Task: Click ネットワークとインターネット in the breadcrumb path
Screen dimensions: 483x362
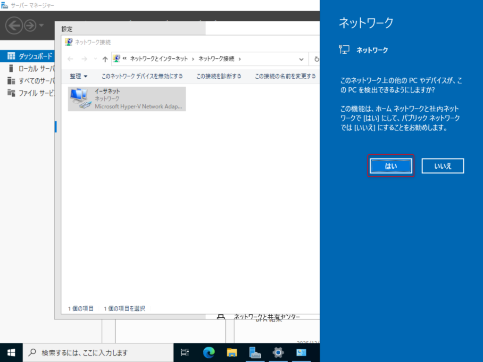Action: (x=158, y=59)
